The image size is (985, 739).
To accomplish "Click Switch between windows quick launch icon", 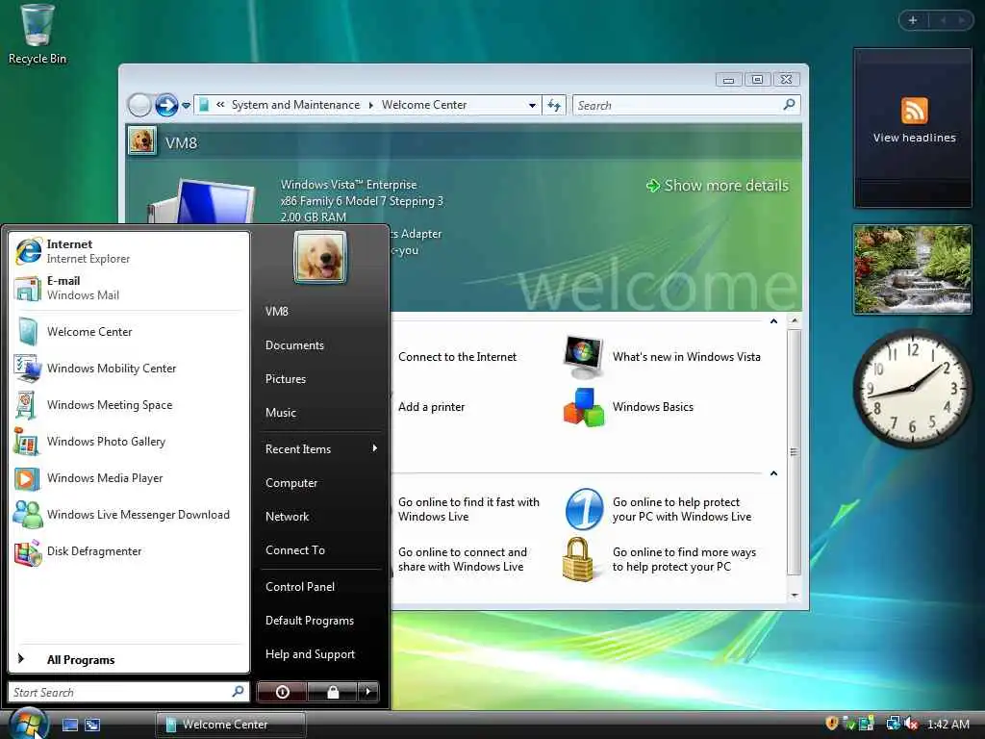I will pos(92,725).
